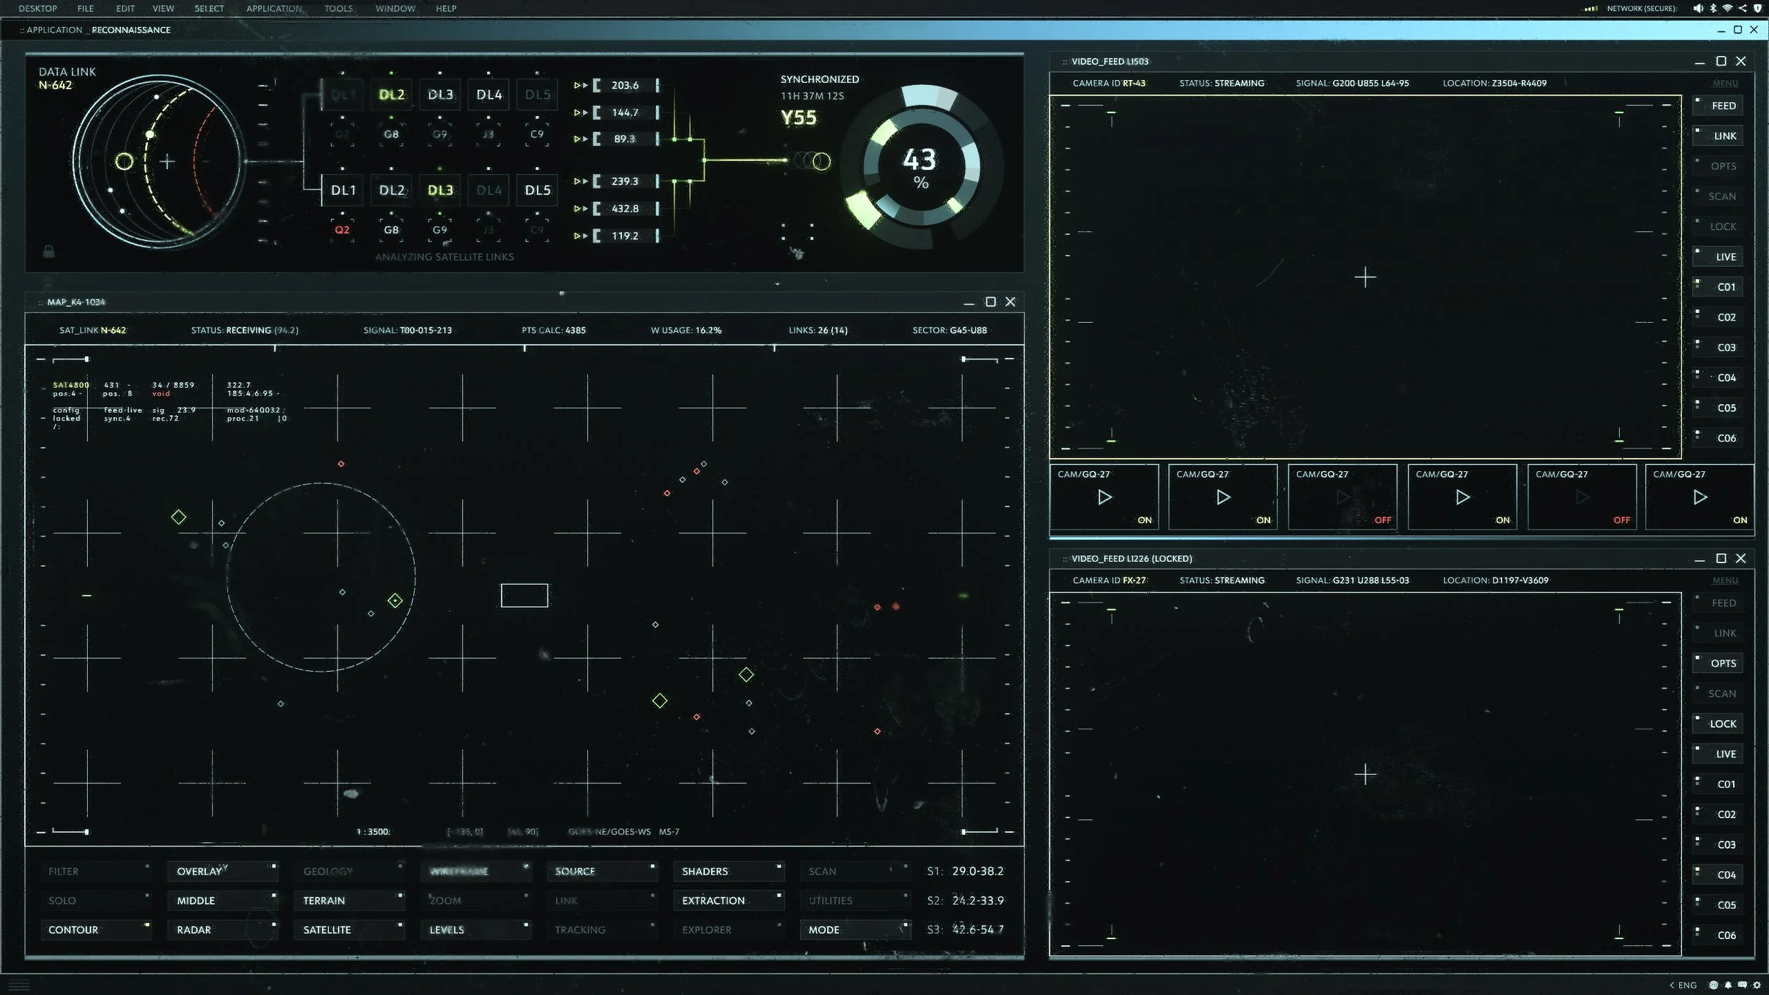1769x995 pixels.
Task: Play the first CAM/GQ-27 feed thumbnail
Action: pyautogui.click(x=1105, y=497)
